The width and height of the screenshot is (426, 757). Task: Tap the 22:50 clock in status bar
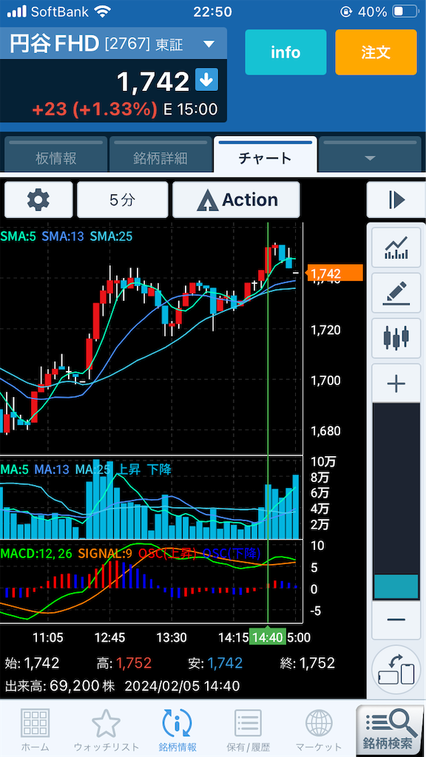[x=212, y=12]
